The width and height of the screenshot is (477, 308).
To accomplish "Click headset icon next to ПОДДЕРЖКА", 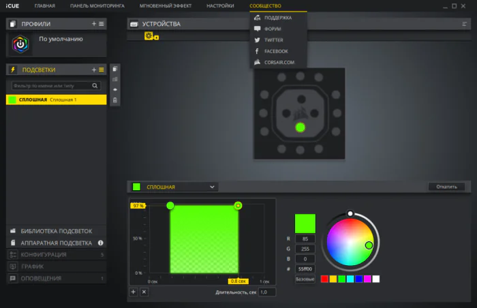I will [x=257, y=18].
